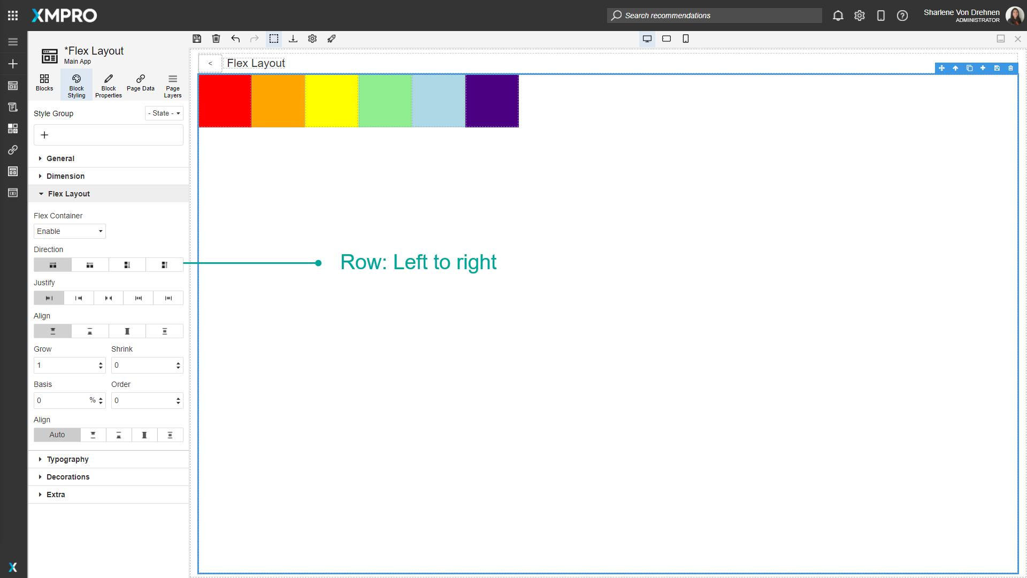
Task: Click the Page Data icon
Action: click(140, 85)
